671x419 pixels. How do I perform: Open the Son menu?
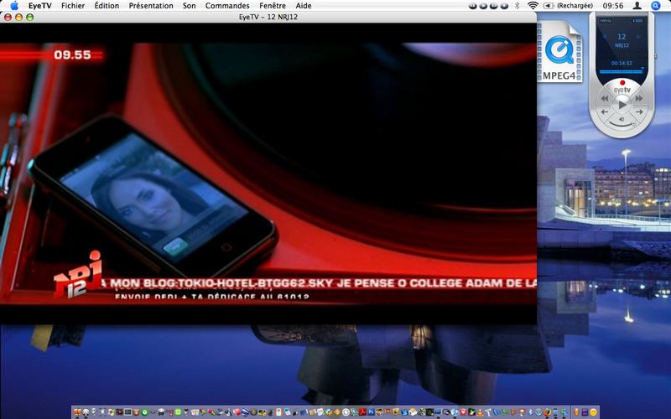pyautogui.click(x=190, y=6)
